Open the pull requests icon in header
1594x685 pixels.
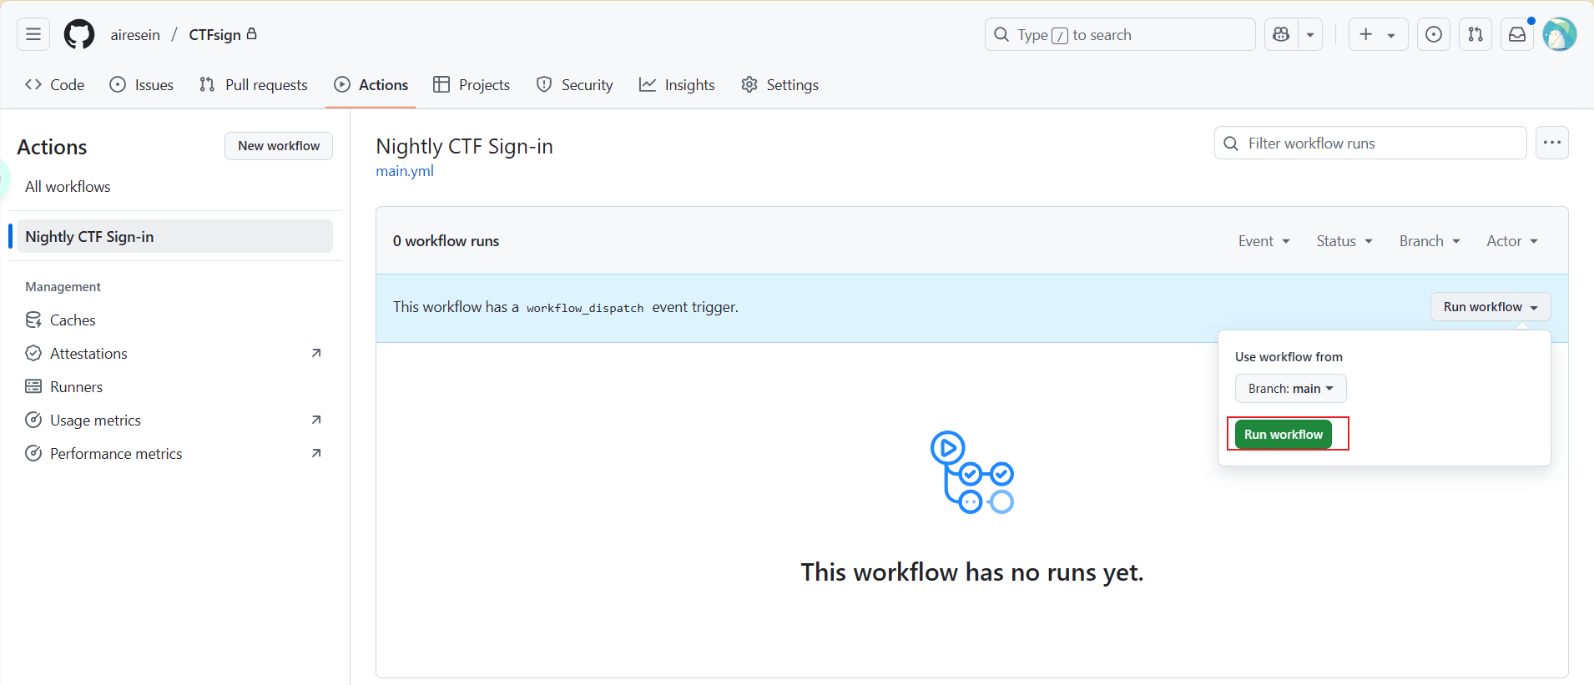[x=1475, y=34]
